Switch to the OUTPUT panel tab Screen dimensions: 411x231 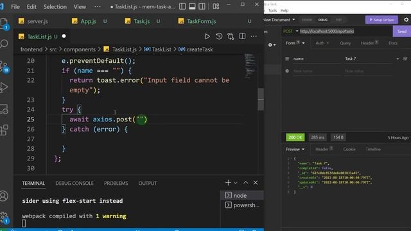[148, 183]
